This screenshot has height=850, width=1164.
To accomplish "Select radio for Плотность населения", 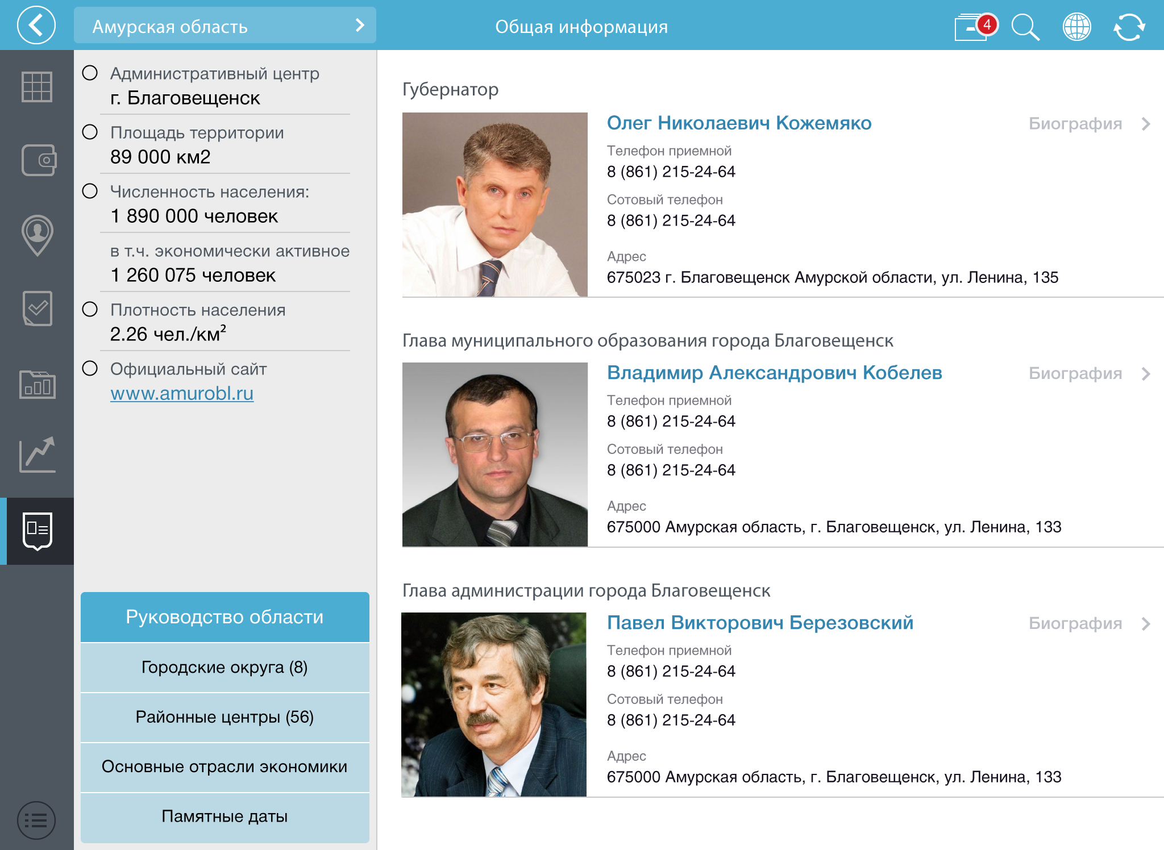I will coord(90,309).
